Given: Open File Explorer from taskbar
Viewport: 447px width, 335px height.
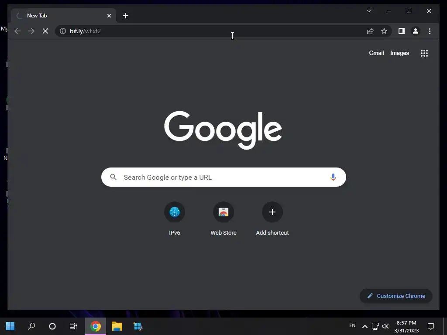Looking at the screenshot, I should [x=117, y=326].
